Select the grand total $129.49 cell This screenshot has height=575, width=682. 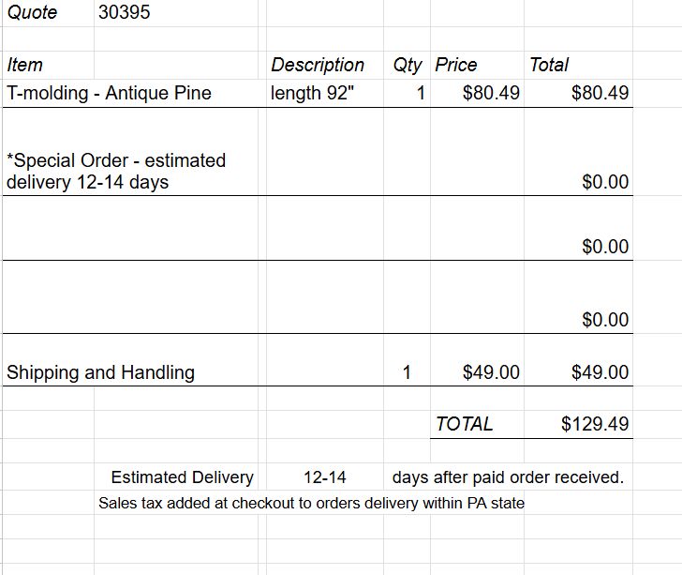[x=595, y=424]
